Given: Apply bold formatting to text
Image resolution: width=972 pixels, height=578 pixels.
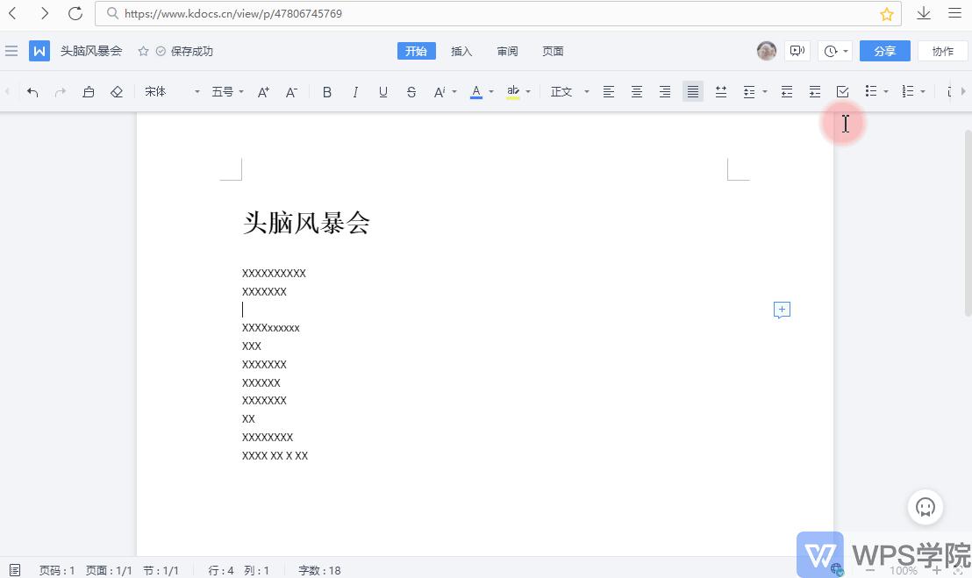Looking at the screenshot, I should [327, 91].
